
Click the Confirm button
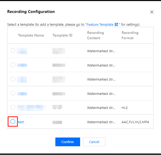point(68,142)
